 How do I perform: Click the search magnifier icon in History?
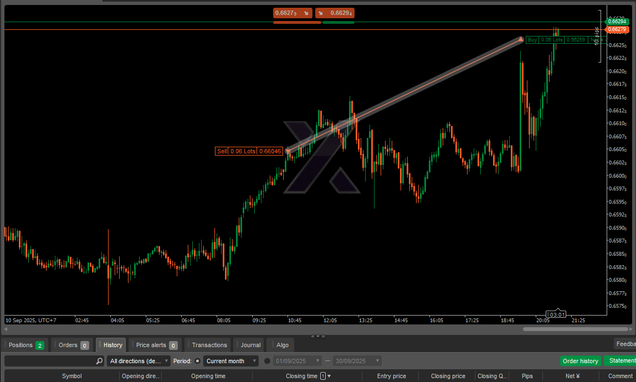99,361
